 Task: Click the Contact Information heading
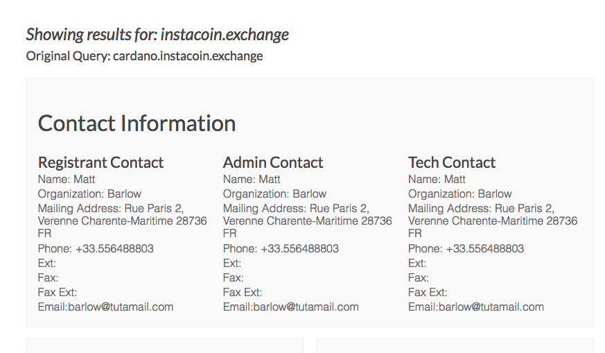pyautogui.click(x=137, y=123)
